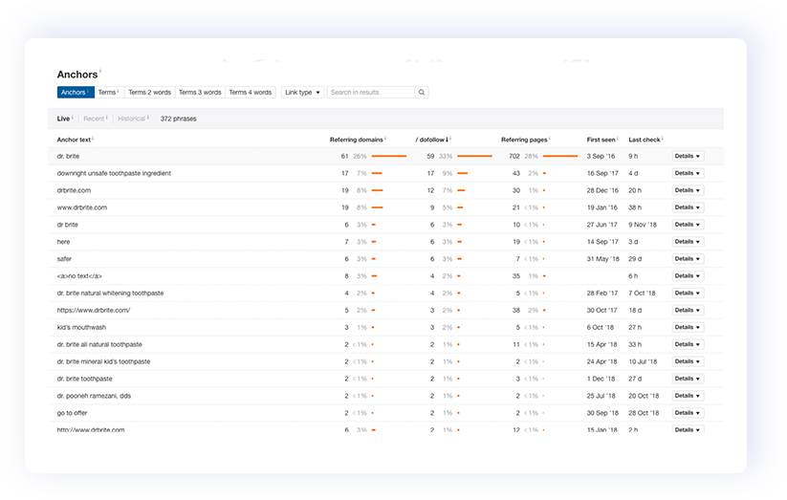Open Details for 'here' anchor row
787x500 pixels.
pos(688,242)
